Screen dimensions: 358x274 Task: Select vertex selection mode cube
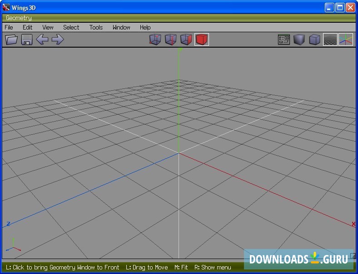coord(155,39)
